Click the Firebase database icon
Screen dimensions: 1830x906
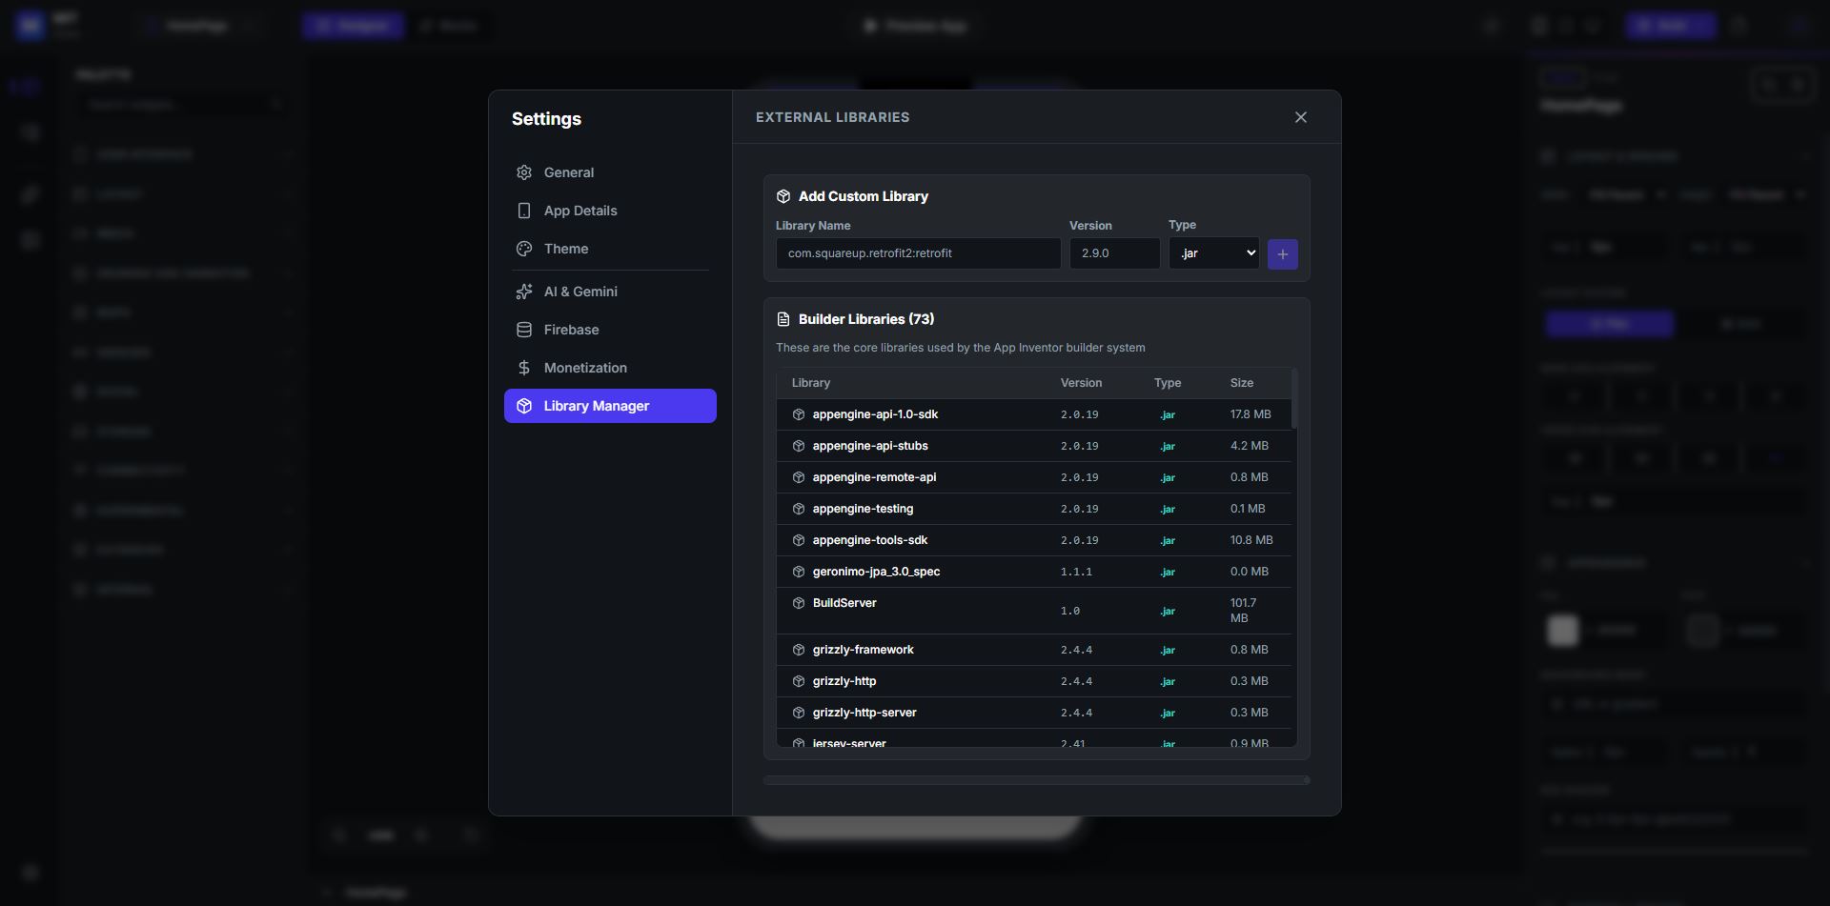(524, 330)
